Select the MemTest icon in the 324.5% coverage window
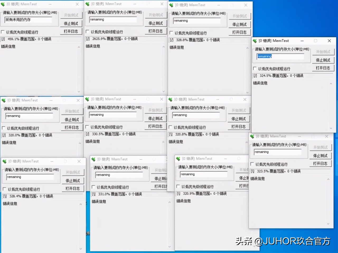This screenshot has width=338, height=253. point(254,41)
